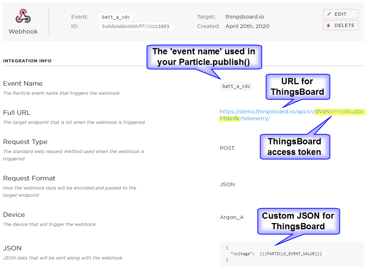Image resolution: width=369 pixels, height=269 pixels.
Task: Select the blurred webhook ID value
Action: click(136, 26)
